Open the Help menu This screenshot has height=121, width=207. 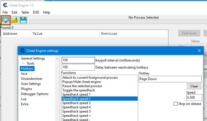(46, 12)
